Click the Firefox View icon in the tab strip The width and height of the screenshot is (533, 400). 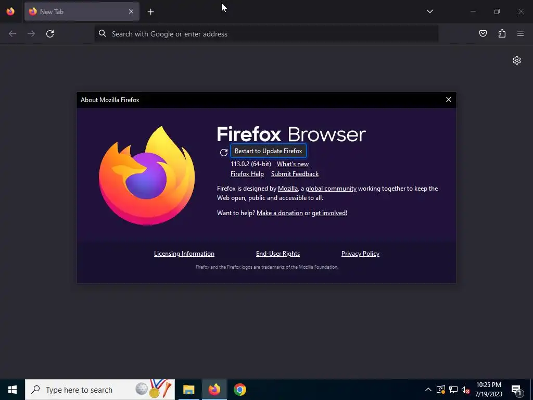(x=10, y=11)
